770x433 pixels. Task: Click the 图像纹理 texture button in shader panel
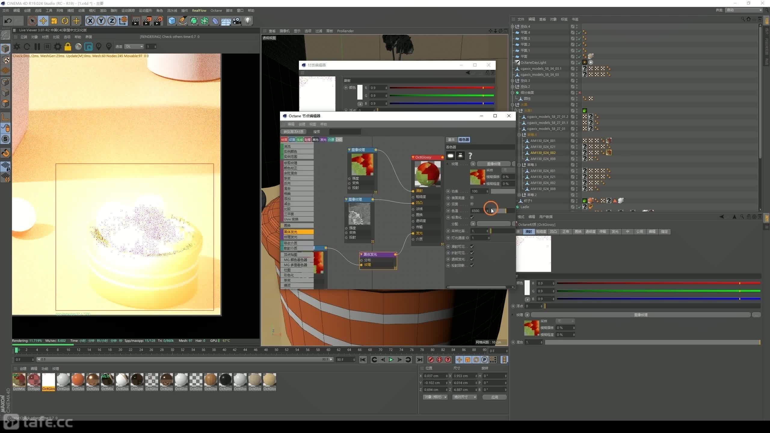494,164
